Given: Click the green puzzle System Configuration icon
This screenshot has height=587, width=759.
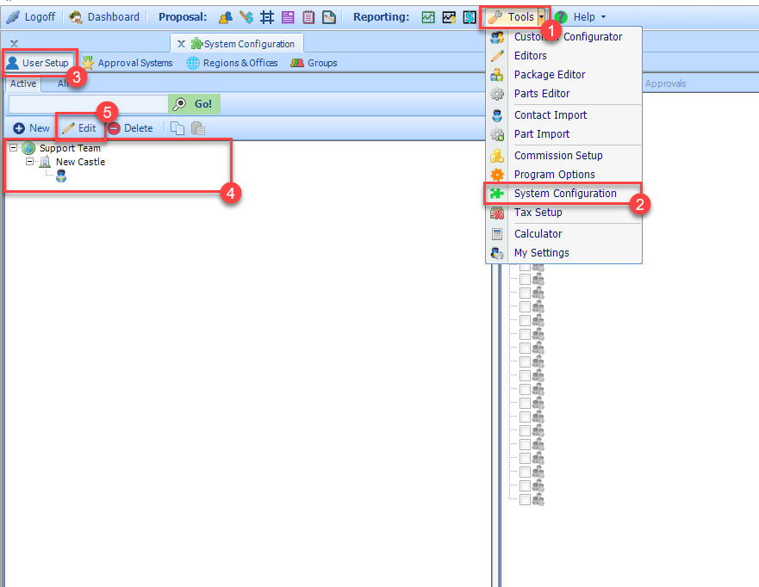Looking at the screenshot, I should (497, 194).
